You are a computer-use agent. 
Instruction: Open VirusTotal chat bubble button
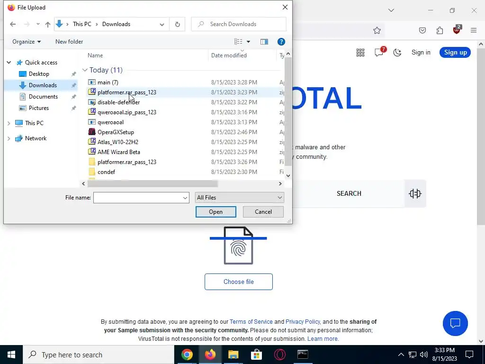(455, 323)
